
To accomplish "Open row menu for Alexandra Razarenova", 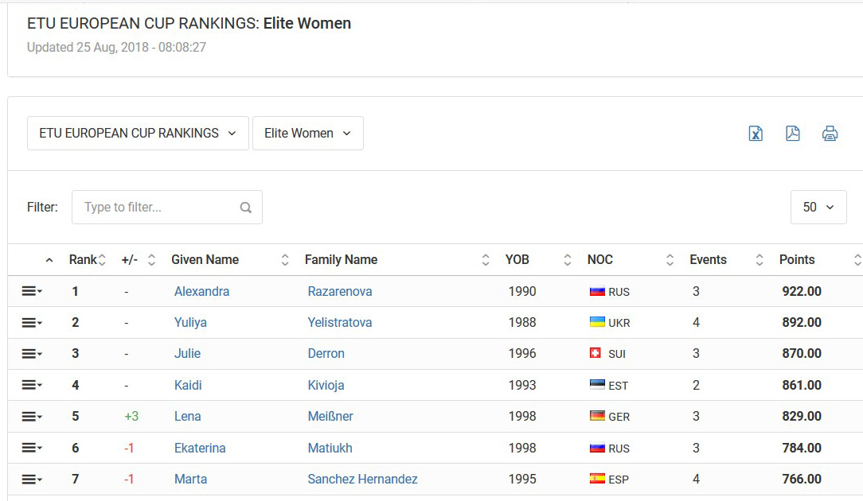I will coord(32,292).
